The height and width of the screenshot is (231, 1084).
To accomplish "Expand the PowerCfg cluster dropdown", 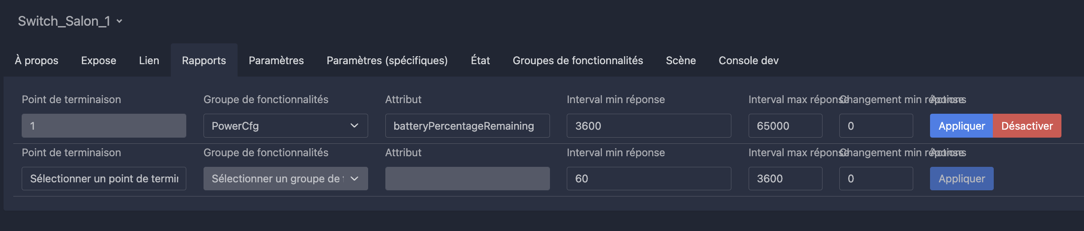I will (285, 126).
